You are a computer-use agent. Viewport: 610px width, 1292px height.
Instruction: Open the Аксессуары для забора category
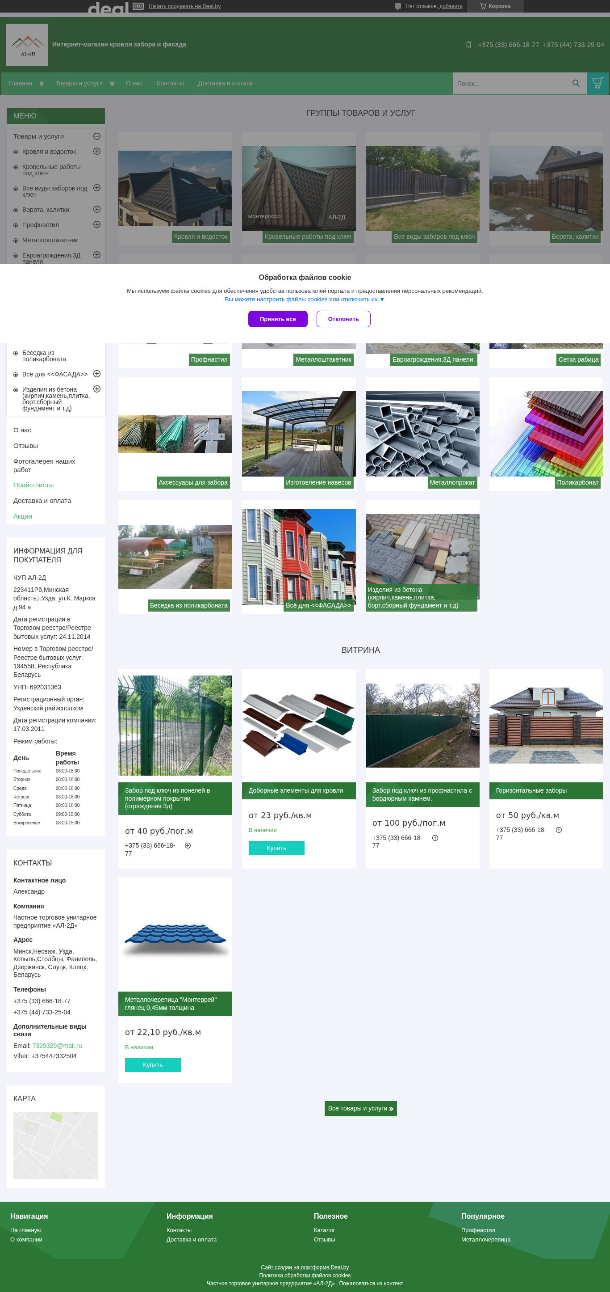click(175, 435)
